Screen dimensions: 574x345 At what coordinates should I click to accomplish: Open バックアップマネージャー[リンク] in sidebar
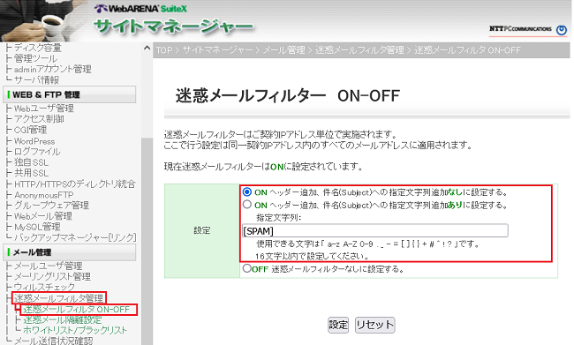click(x=75, y=237)
